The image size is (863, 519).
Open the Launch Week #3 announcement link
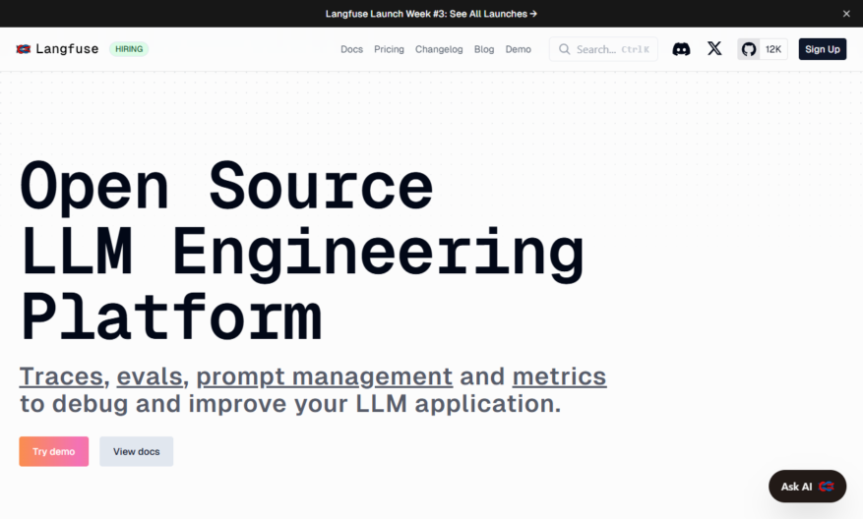[x=431, y=14]
